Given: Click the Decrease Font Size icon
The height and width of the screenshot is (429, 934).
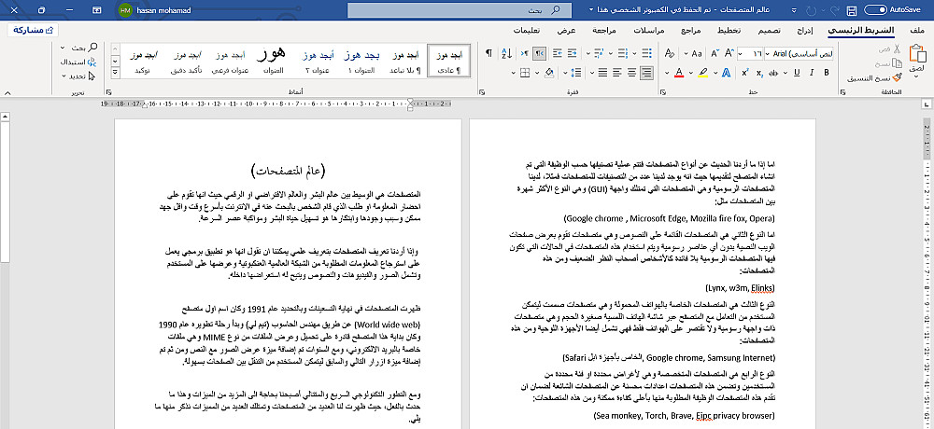Looking at the screenshot, I should click(715, 53).
